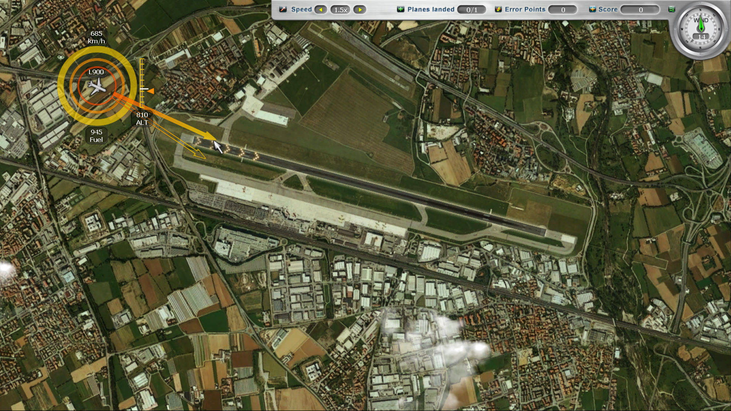Click the L900 flight callsign label
The height and width of the screenshot is (411, 731).
coord(96,72)
